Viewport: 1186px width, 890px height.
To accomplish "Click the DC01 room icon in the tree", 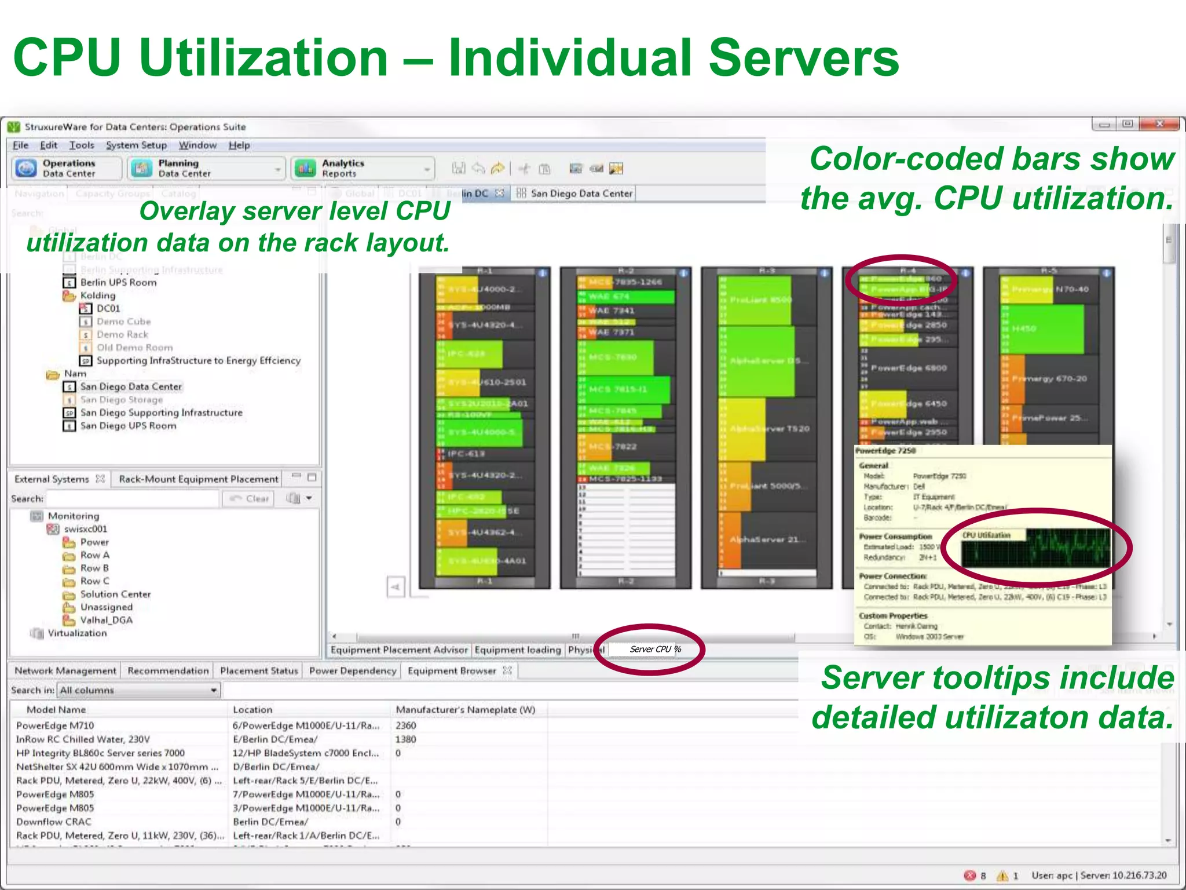I will (x=85, y=308).
